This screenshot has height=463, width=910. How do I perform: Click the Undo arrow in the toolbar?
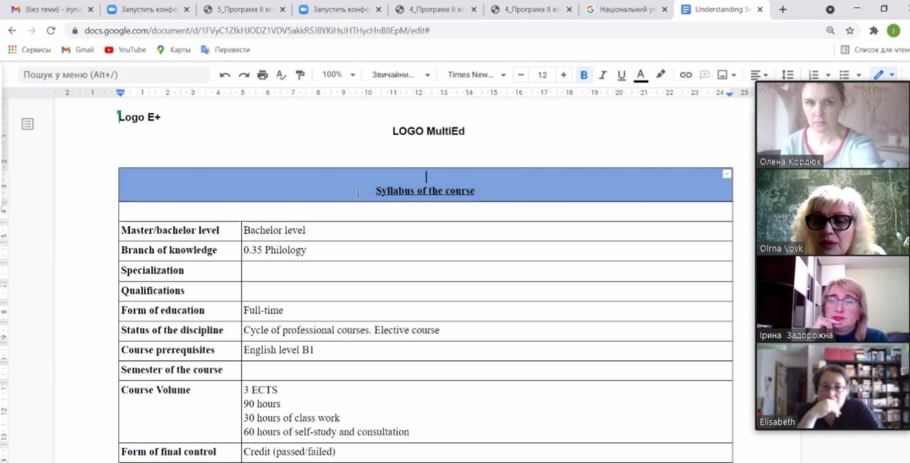click(x=225, y=75)
